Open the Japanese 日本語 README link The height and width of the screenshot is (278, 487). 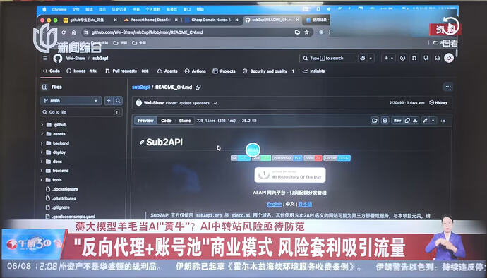click(x=305, y=204)
